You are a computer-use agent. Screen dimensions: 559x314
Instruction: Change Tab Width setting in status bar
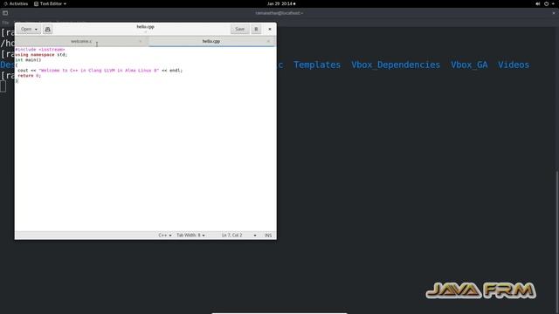pos(190,235)
